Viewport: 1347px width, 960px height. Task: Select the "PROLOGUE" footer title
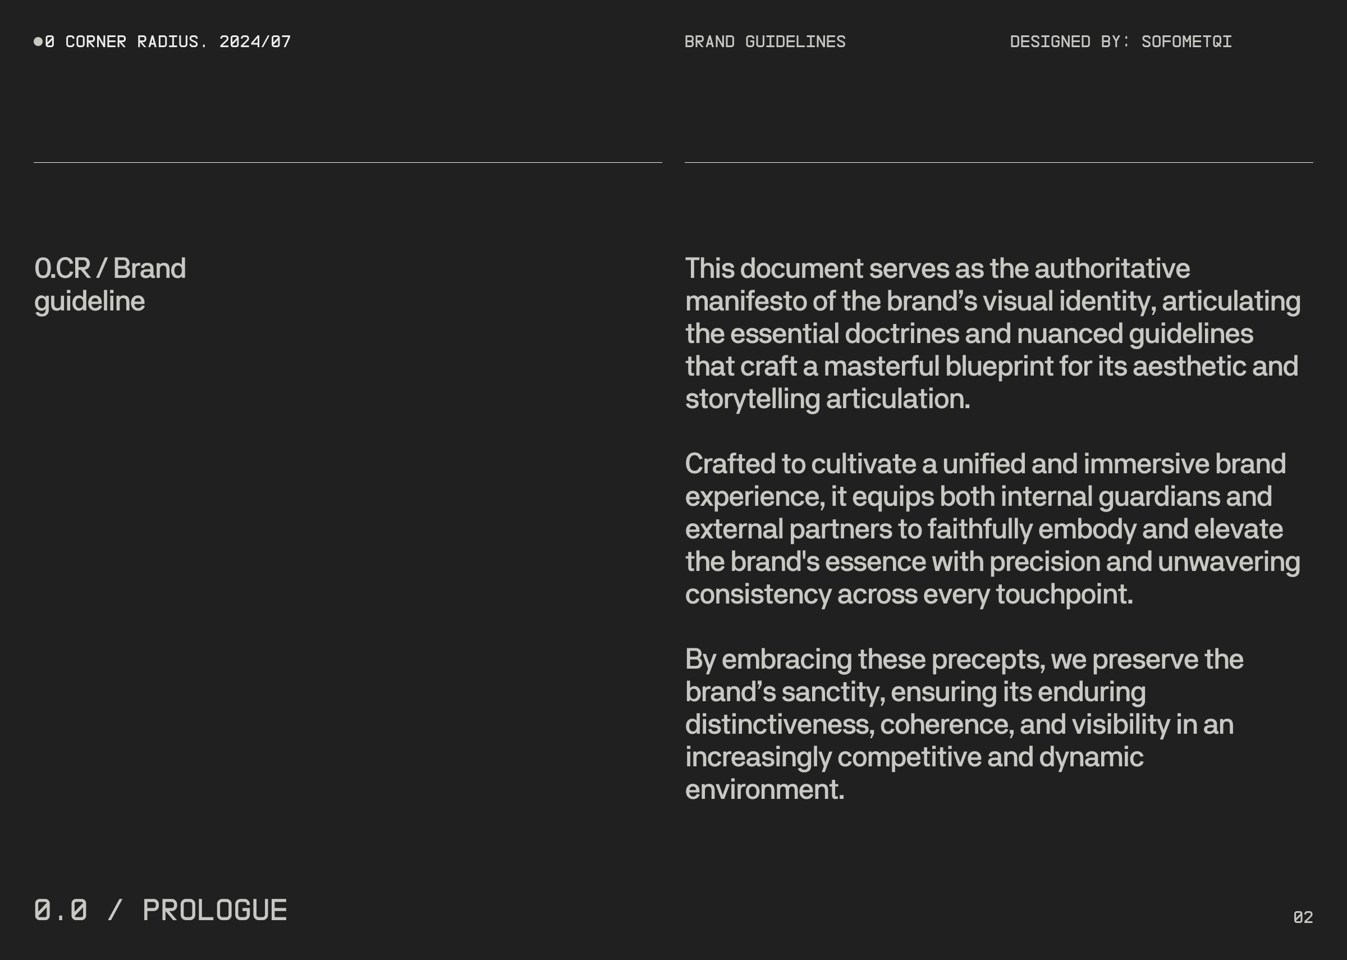(214, 909)
